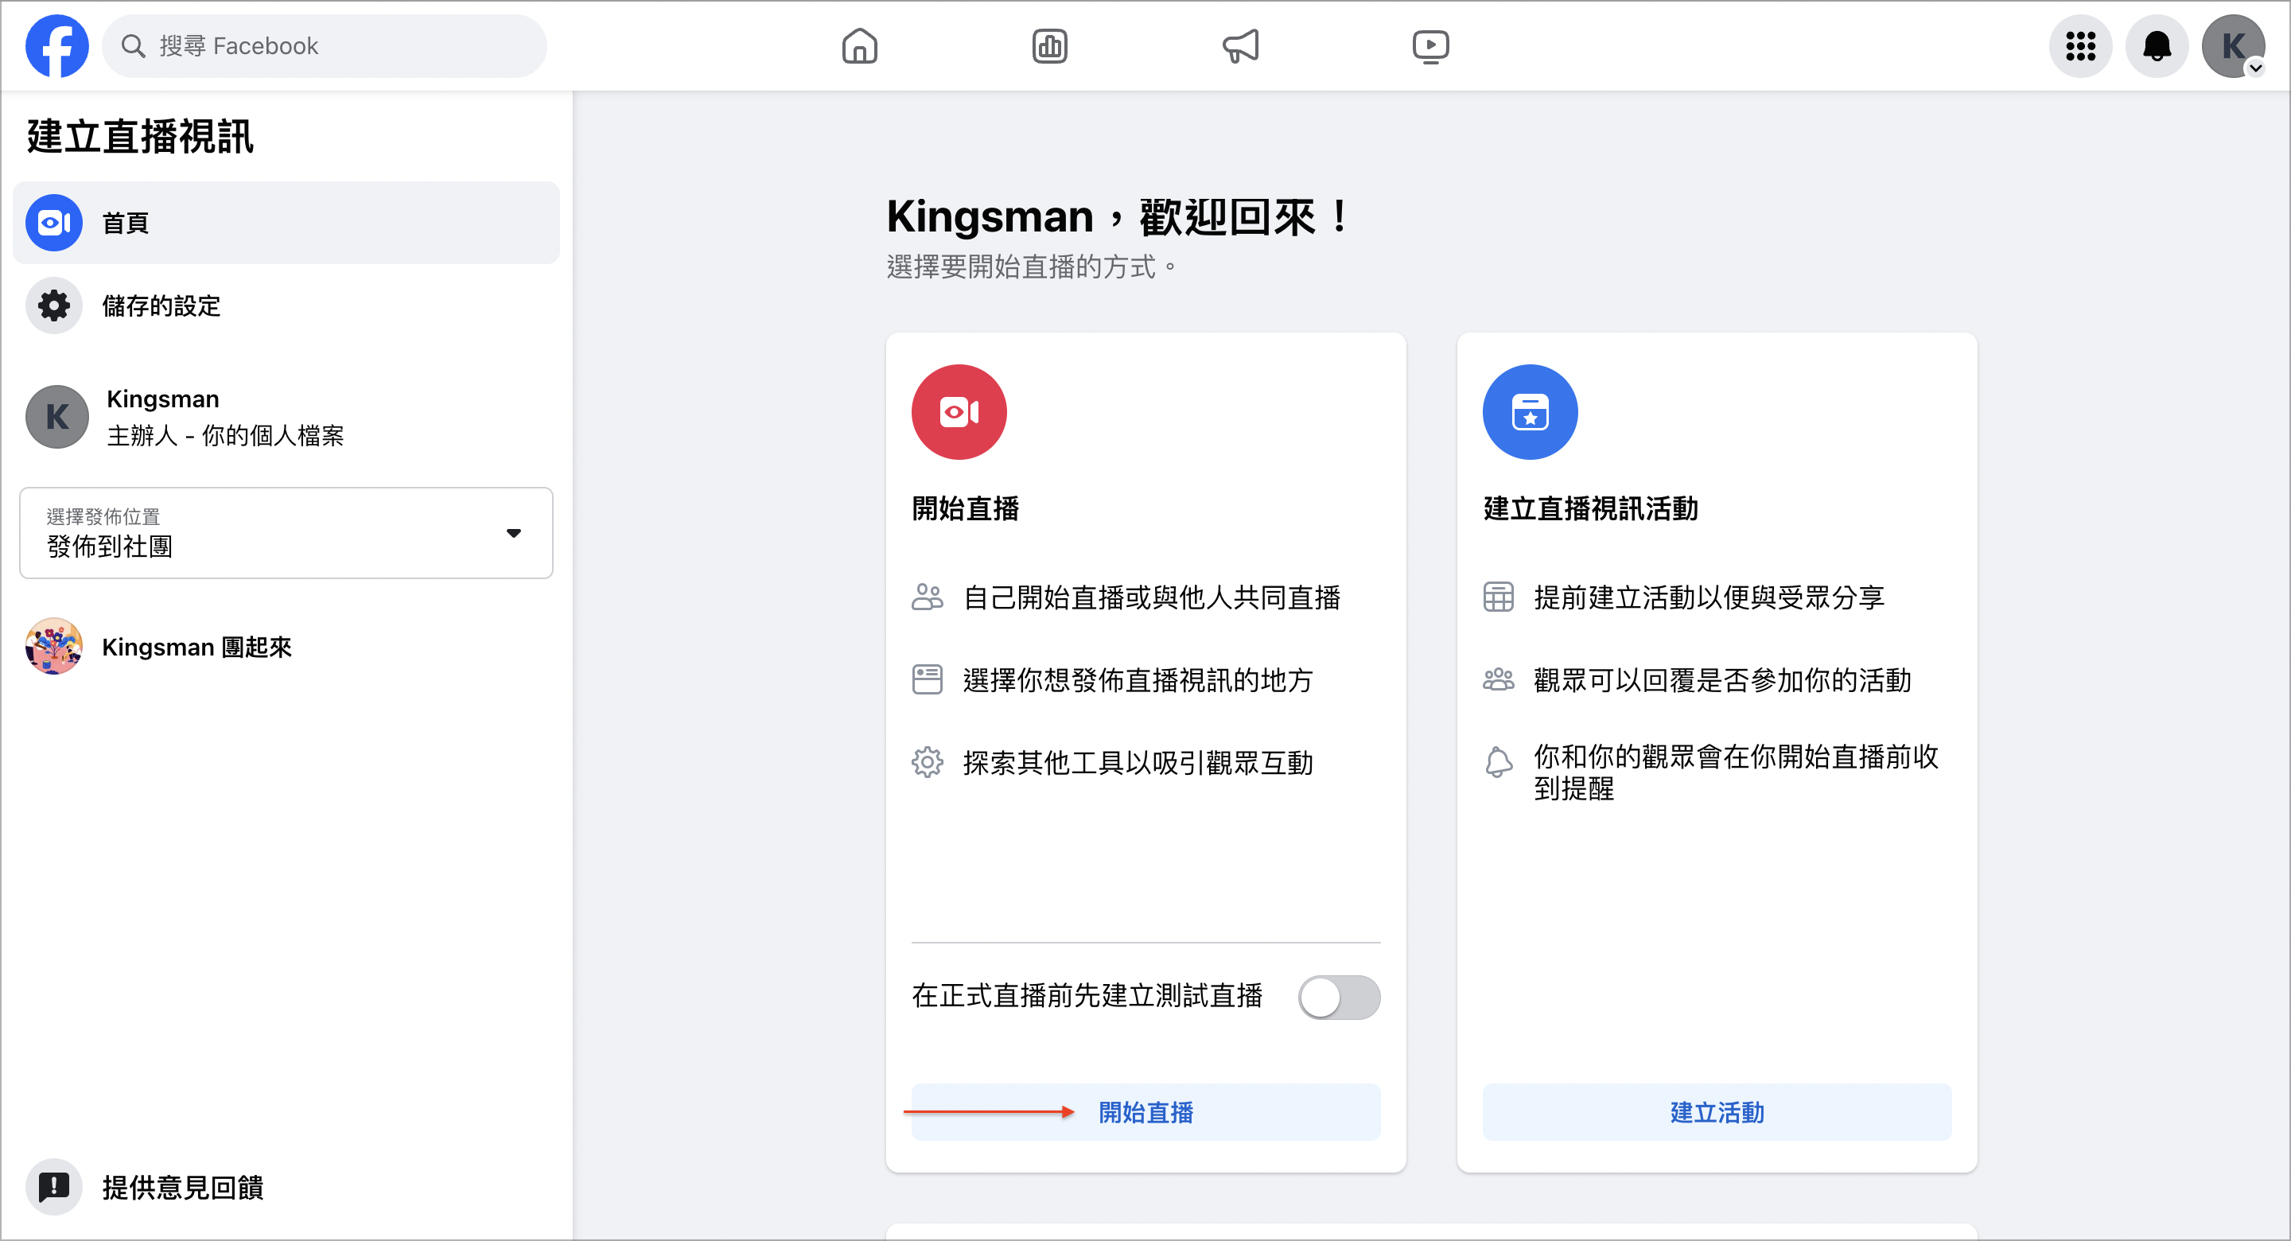The width and height of the screenshot is (2291, 1241).
Task: Click the bell icon beside 你和你的觀眾會在你開始直播前收到提醒
Action: pyautogui.click(x=1498, y=762)
